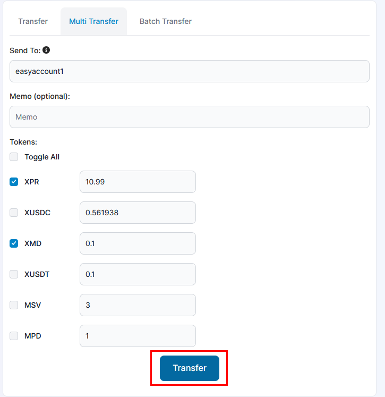Screen dimensions: 385x397
Task: Click the MSV amount box
Action: pos(138,305)
